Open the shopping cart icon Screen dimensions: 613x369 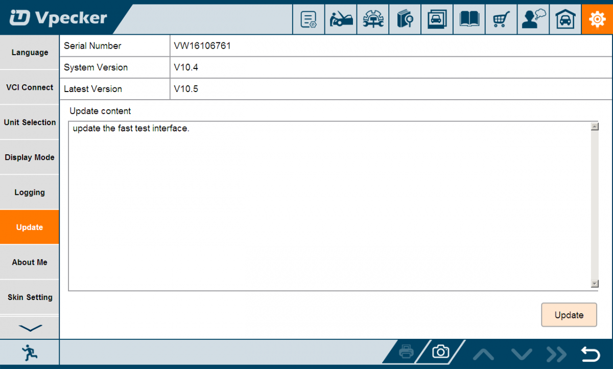(502, 19)
